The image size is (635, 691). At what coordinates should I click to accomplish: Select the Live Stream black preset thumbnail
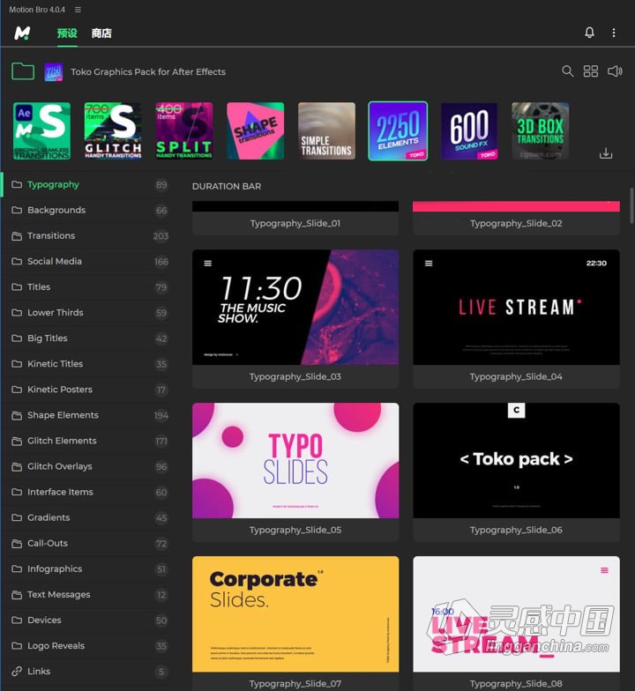tap(517, 307)
